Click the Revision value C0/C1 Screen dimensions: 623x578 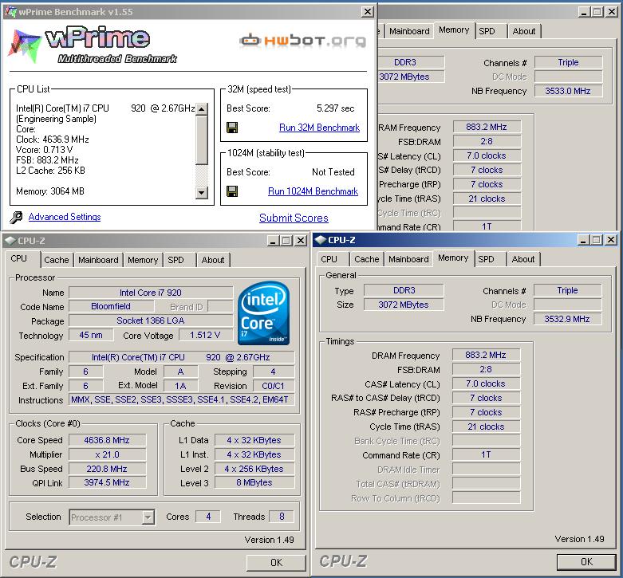coord(273,386)
